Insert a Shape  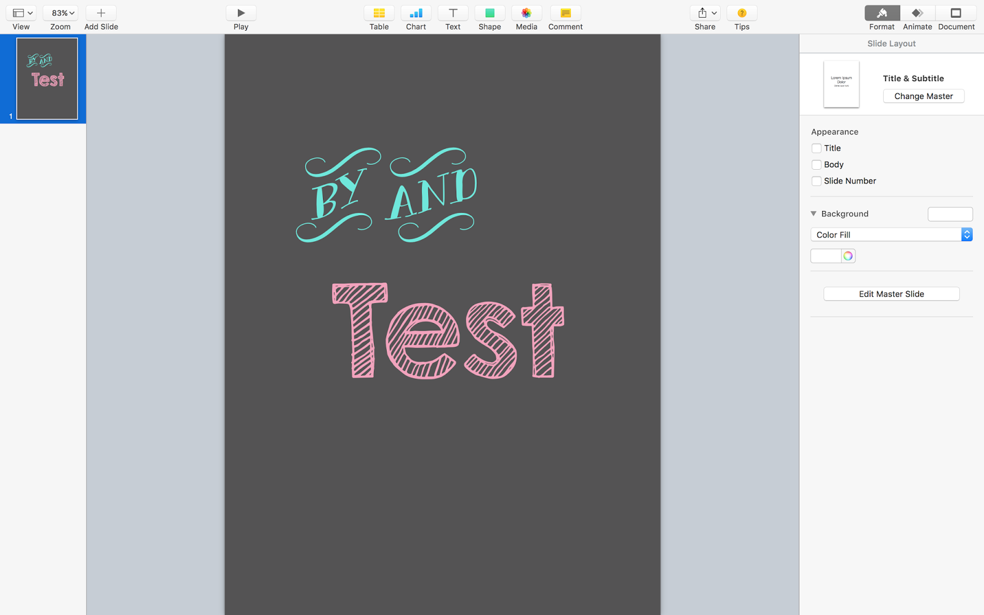click(490, 17)
